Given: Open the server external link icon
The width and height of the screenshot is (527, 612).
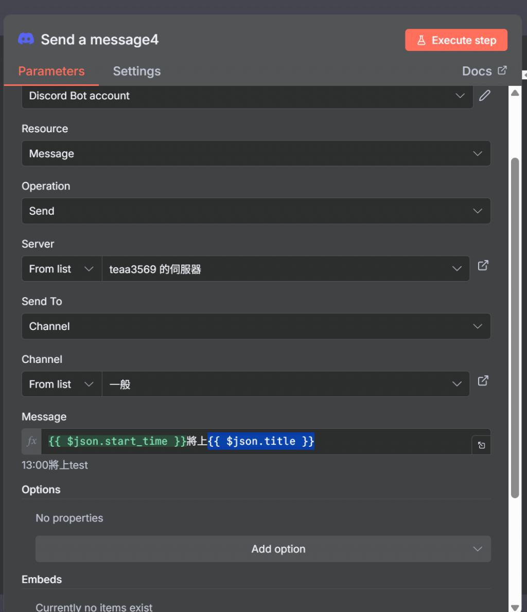Looking at the screenshot, I should pyautogui.click(x=483, y=266).
